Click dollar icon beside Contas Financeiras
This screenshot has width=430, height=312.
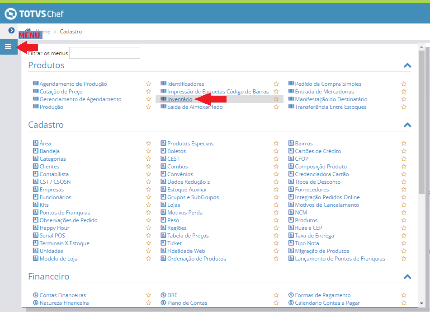(x=36, y=295)
